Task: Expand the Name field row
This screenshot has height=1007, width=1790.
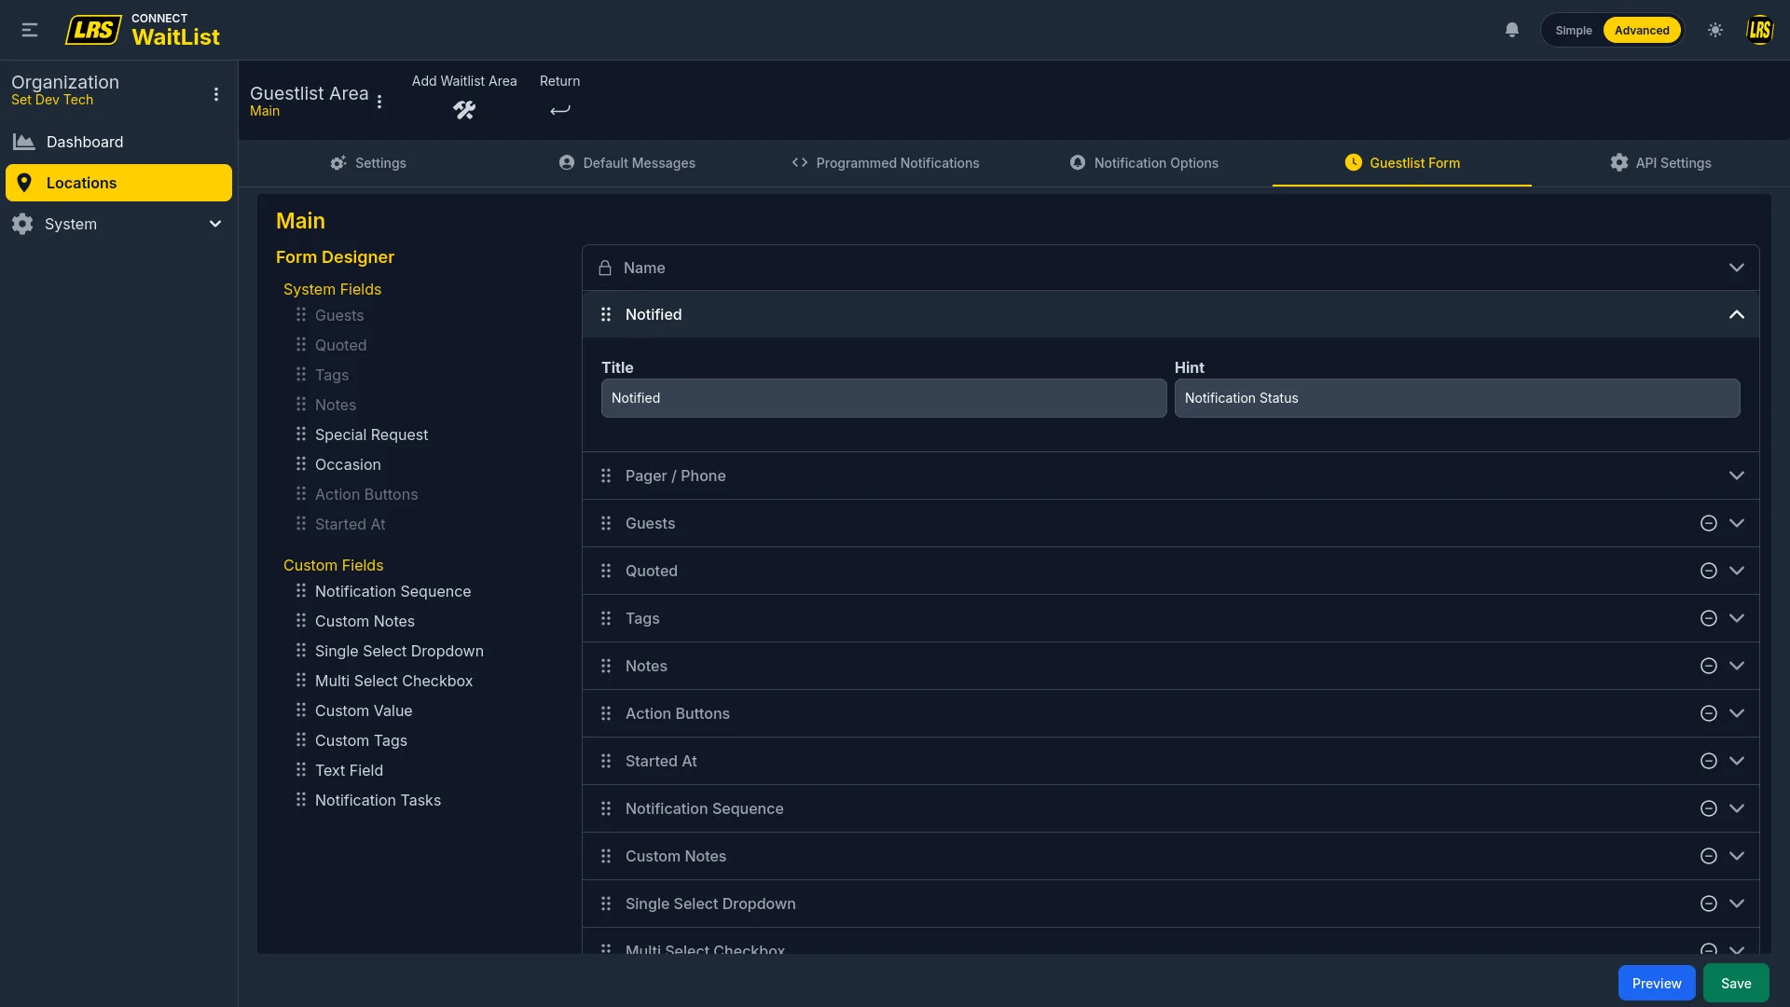Action: tap(1737, 268)
